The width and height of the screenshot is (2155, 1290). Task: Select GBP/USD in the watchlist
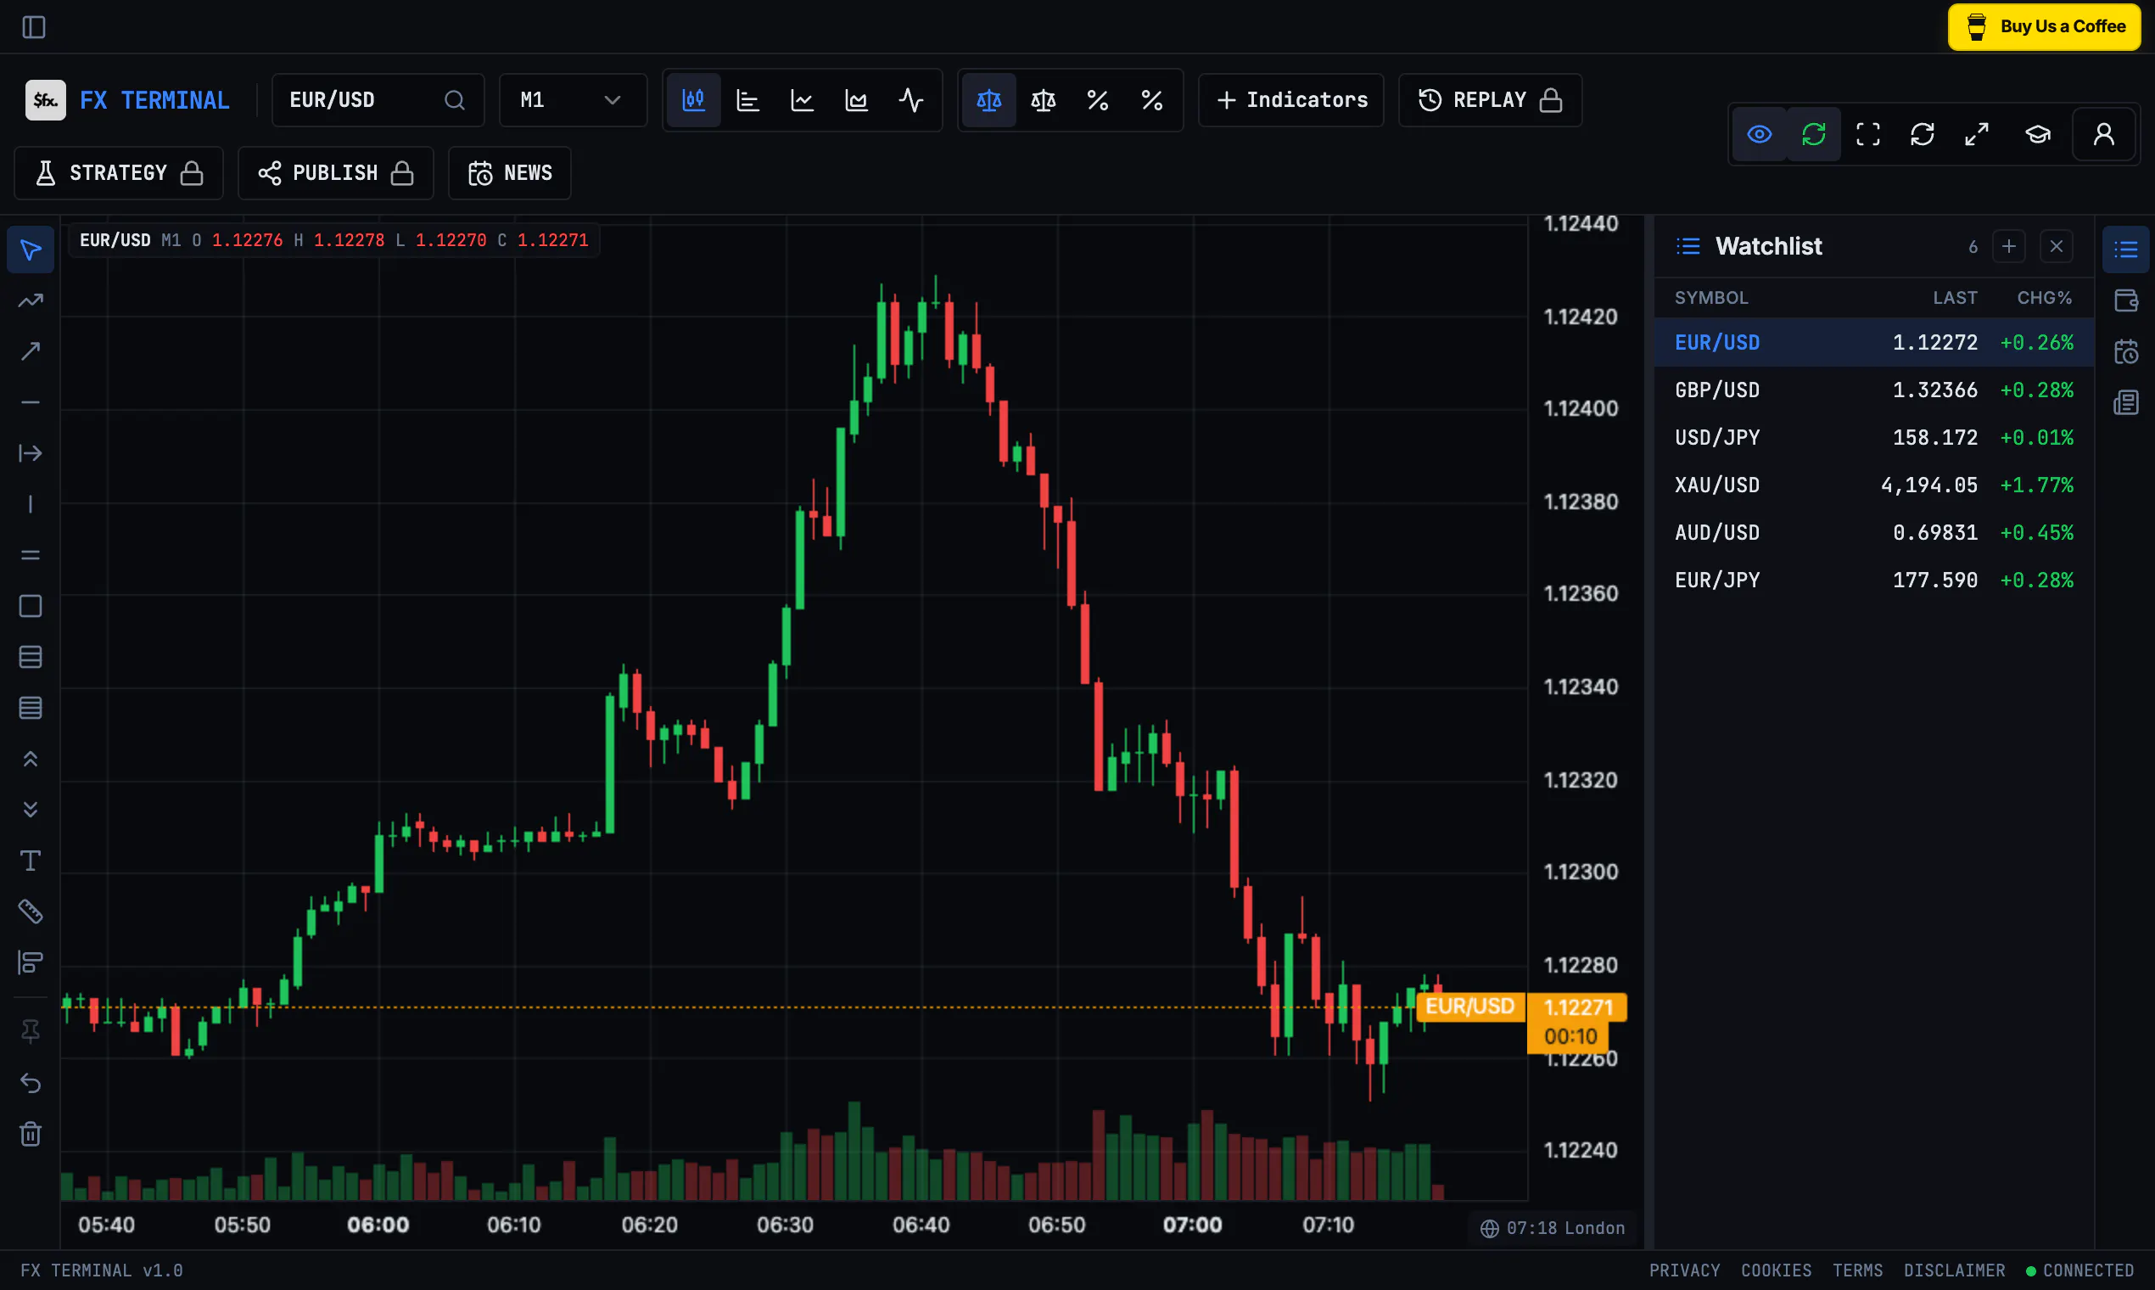(x=1873, y=390)
